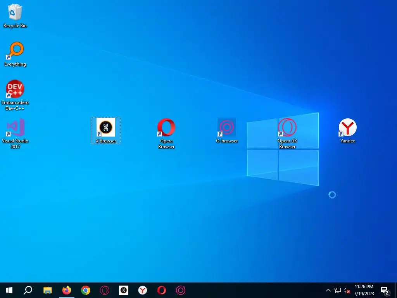Viewport: 397px width, 298px height.
Task: Launch red Opera from the taskbar
Action: click(x=162, y=290)
